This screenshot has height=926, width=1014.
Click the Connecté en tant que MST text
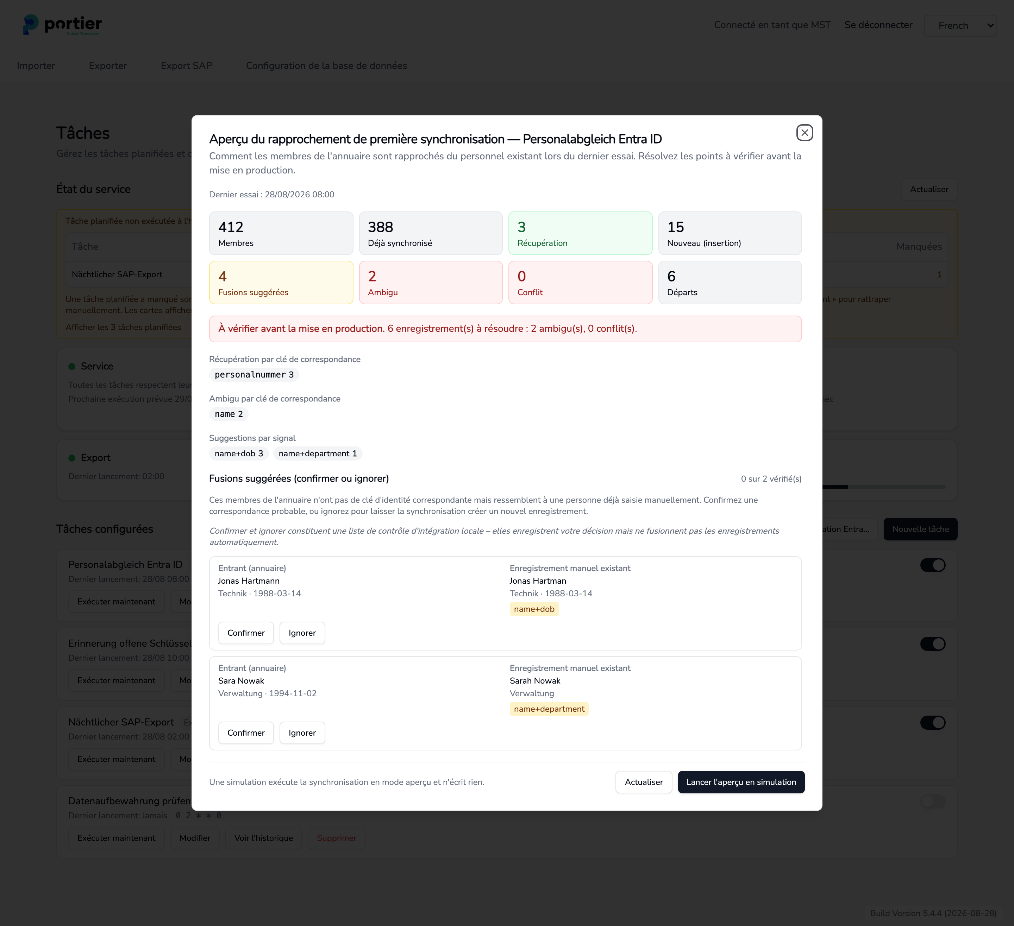772,25
